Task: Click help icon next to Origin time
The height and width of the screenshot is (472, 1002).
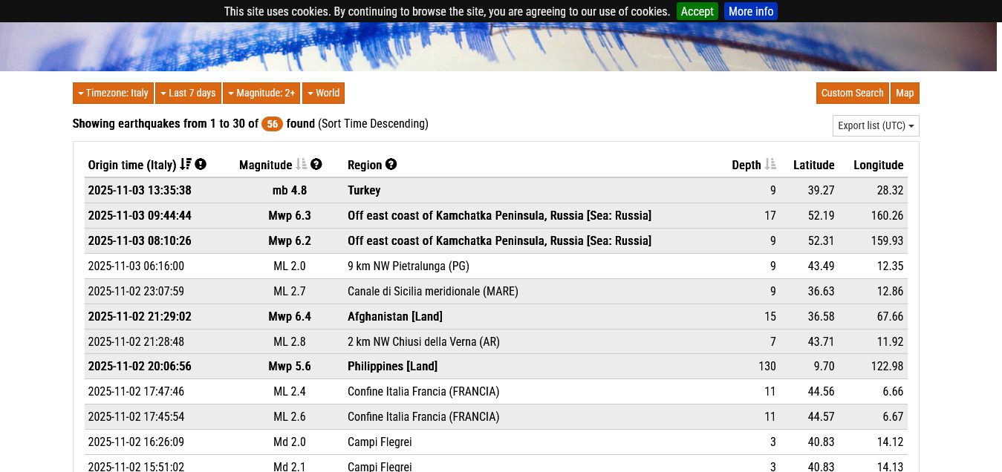Action: pyautogui.click(x=201, y=165)
